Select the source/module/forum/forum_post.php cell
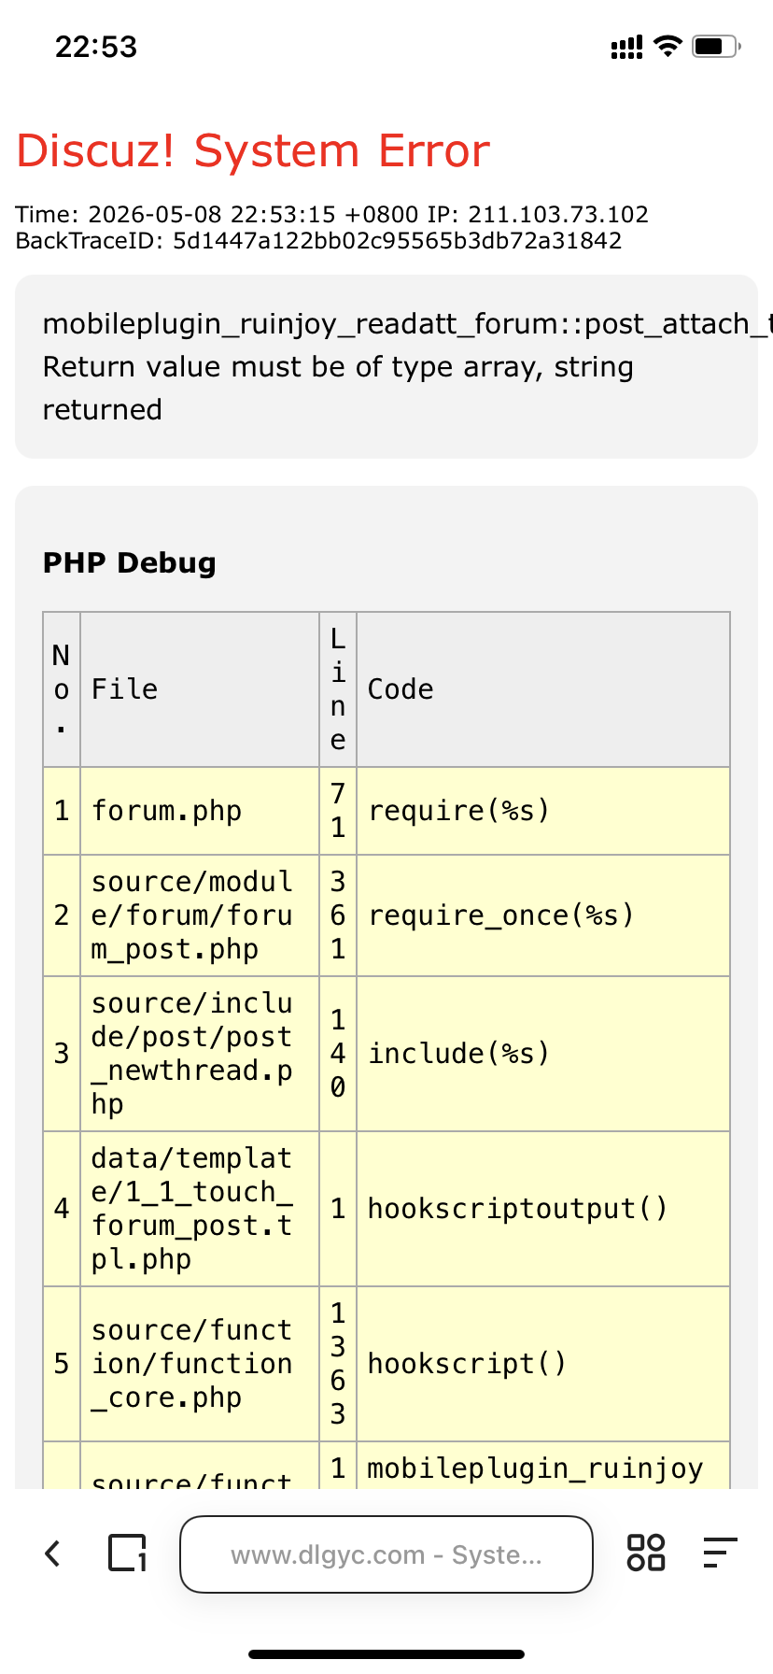Image resolution: width=773 pixels, height=1674 pixels. click(200, 915)
